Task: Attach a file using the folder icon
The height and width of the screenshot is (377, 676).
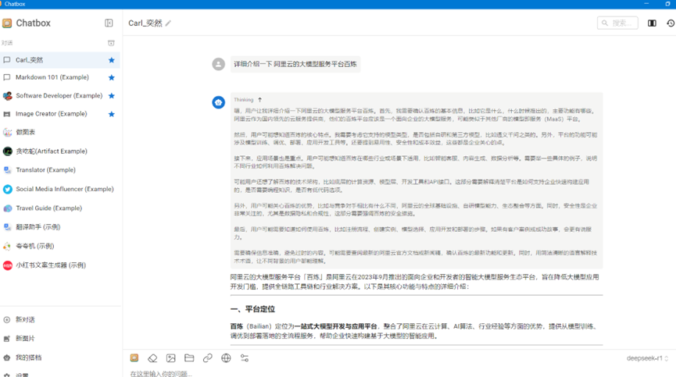Action: click(189, 358)
